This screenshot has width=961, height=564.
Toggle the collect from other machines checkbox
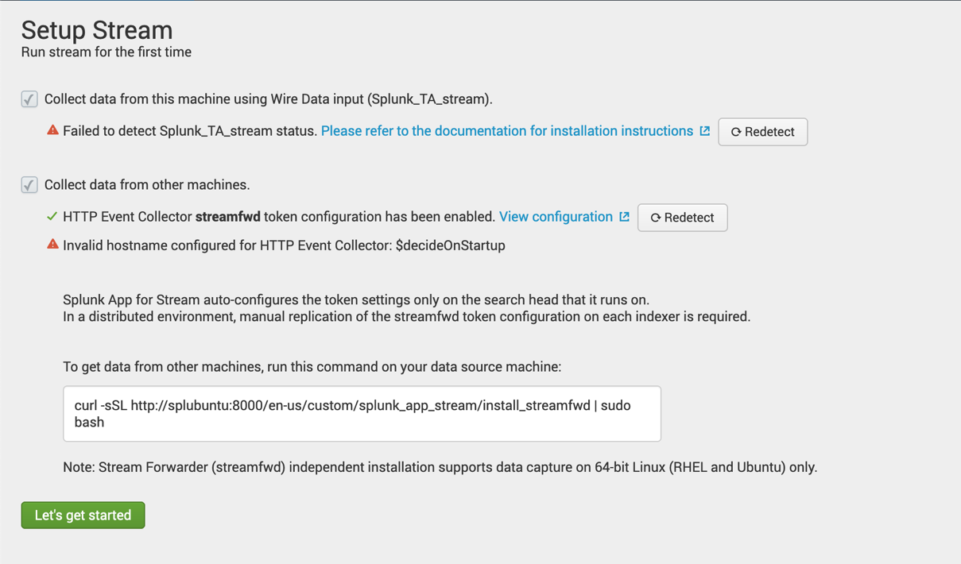(x=29, y=185)
